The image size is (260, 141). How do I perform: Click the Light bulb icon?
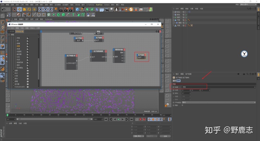pos(112,9)
